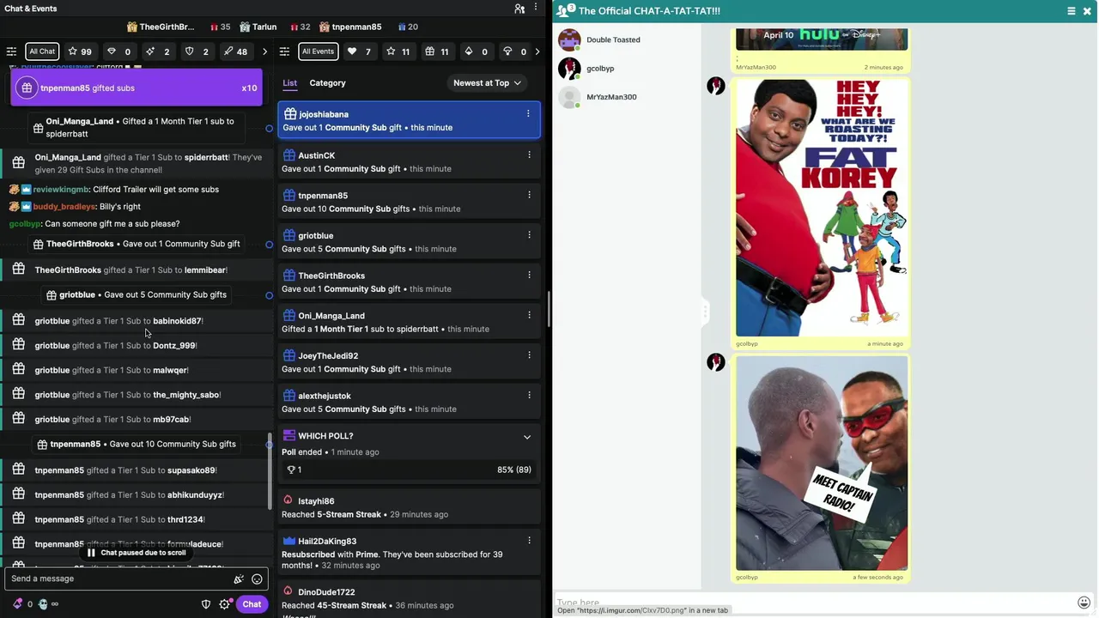The image size is (1099, 618).
Task: Show more event filters with right arrow
Action: pos(537,51)
